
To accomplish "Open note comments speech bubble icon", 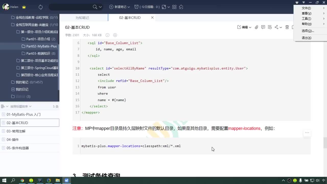I will pyautogui.click(x=263, y=27).
